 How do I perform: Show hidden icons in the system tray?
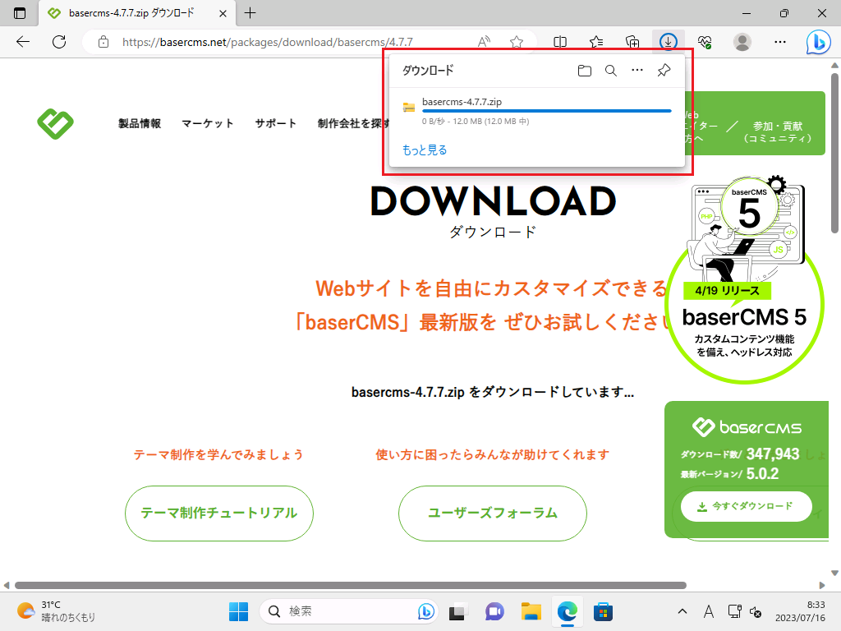tap(682, 611)
